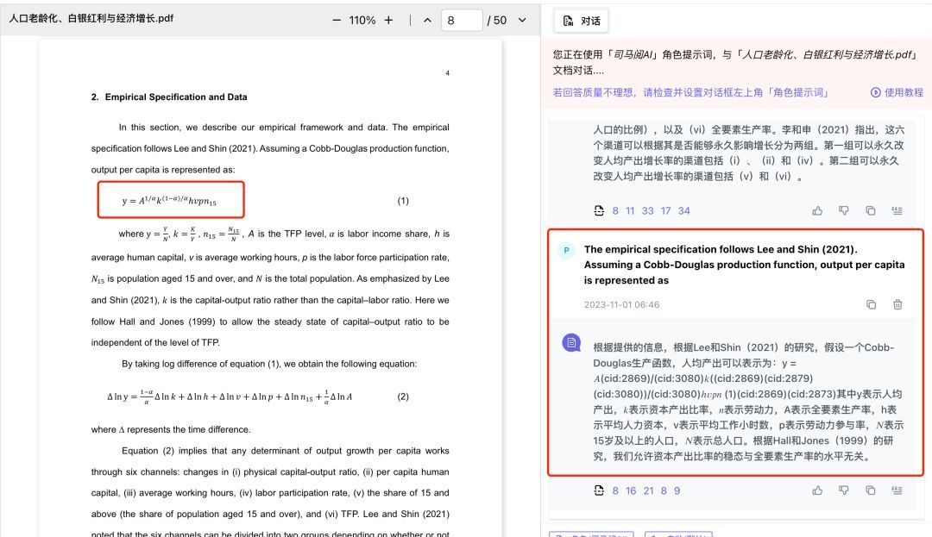Delete the user question with trash icon
Image resolution: width=932 pixels, height=537 pixels.
897,304
